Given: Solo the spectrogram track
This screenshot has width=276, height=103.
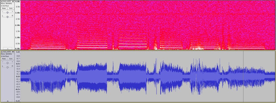Looking at the screenshot, I should [x=11, y=8].
